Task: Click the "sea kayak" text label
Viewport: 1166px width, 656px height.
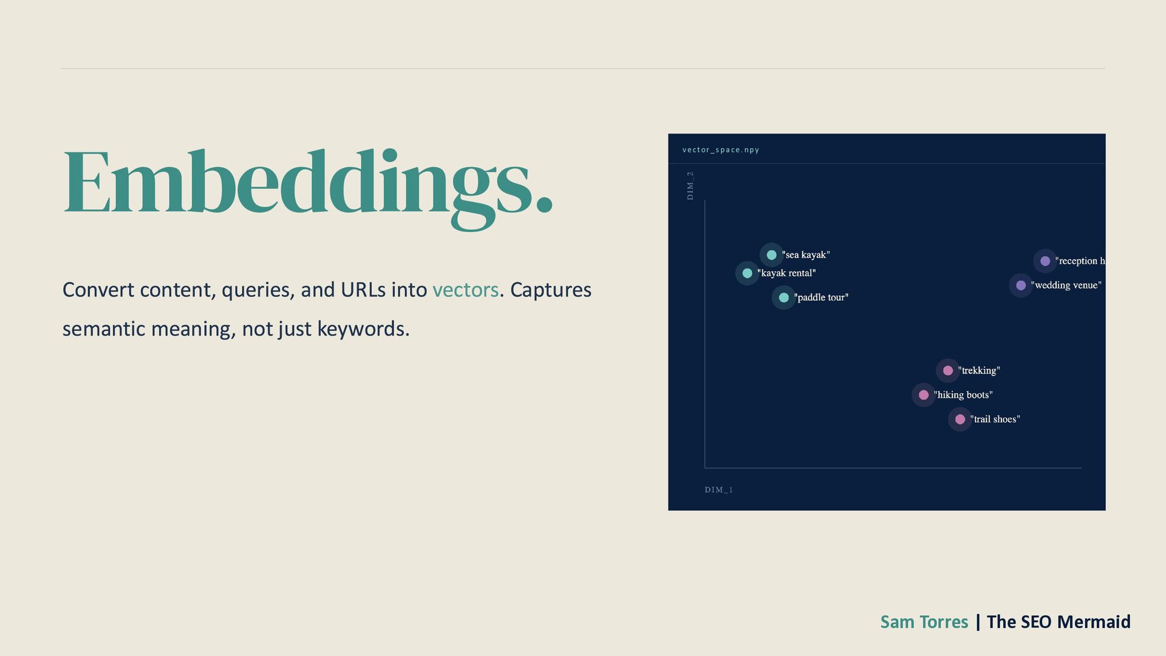Action: click(x=806, y=255)
